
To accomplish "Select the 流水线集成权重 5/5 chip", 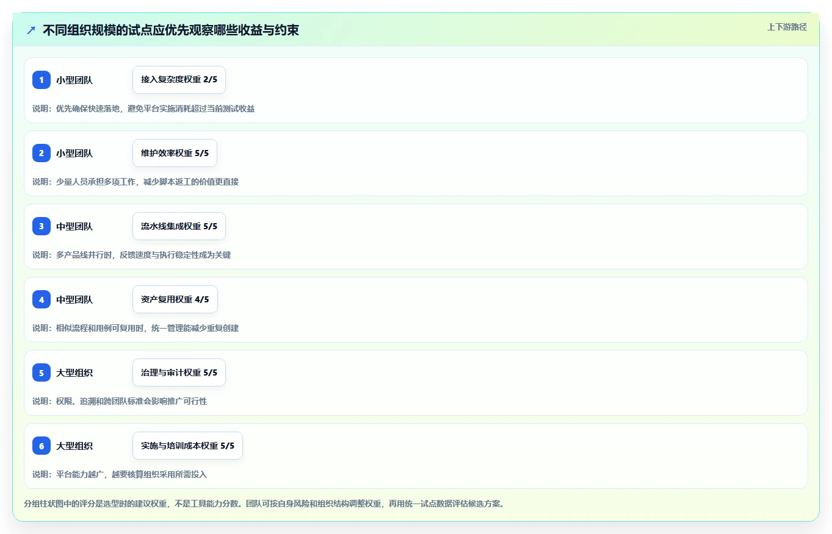I will [x=179, y=226].
